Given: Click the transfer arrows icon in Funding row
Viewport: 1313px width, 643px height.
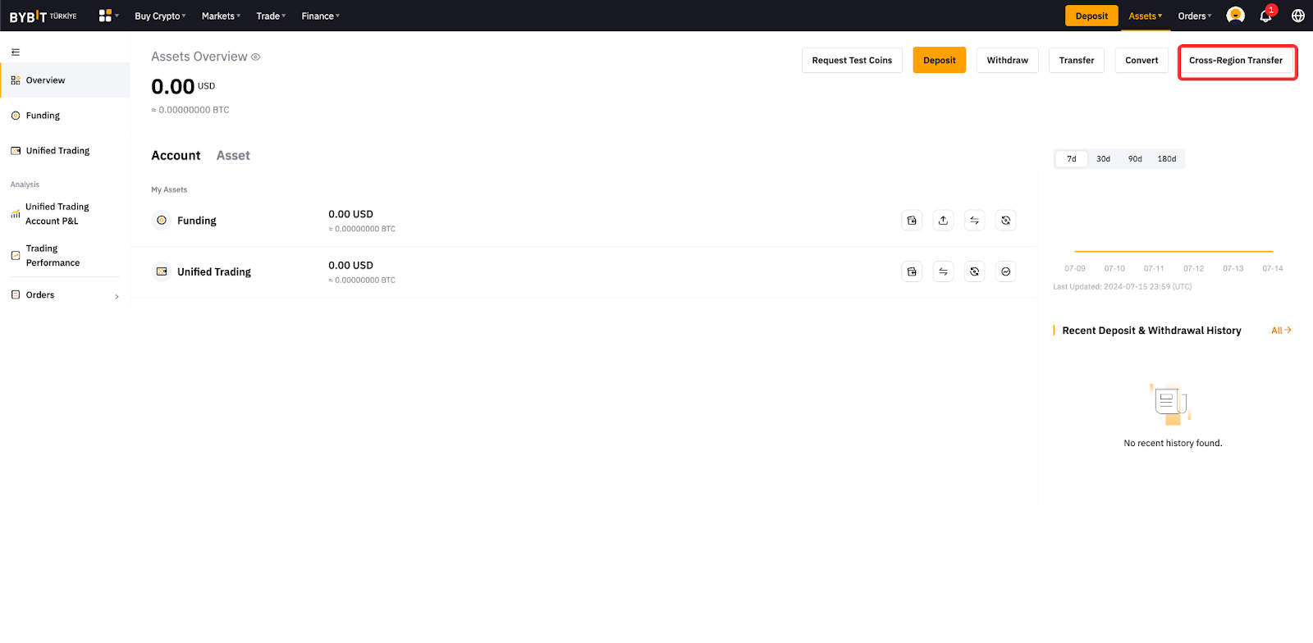Looking at the screenshot, I should pyautogui.click(x=974, y=221).
